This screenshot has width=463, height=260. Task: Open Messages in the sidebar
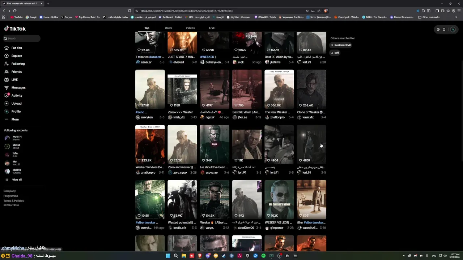click(15, 87)
